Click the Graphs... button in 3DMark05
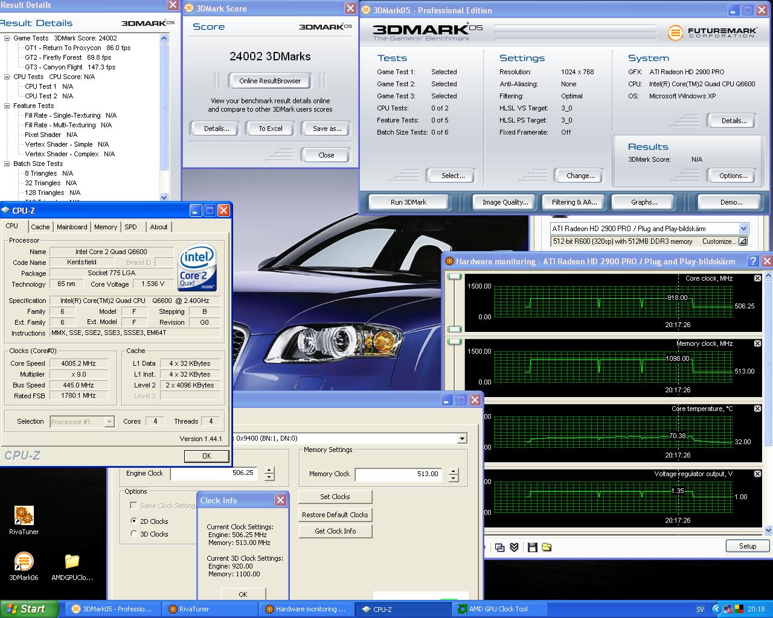The height and width of the screenshot is (618, 773). point(644,202)
